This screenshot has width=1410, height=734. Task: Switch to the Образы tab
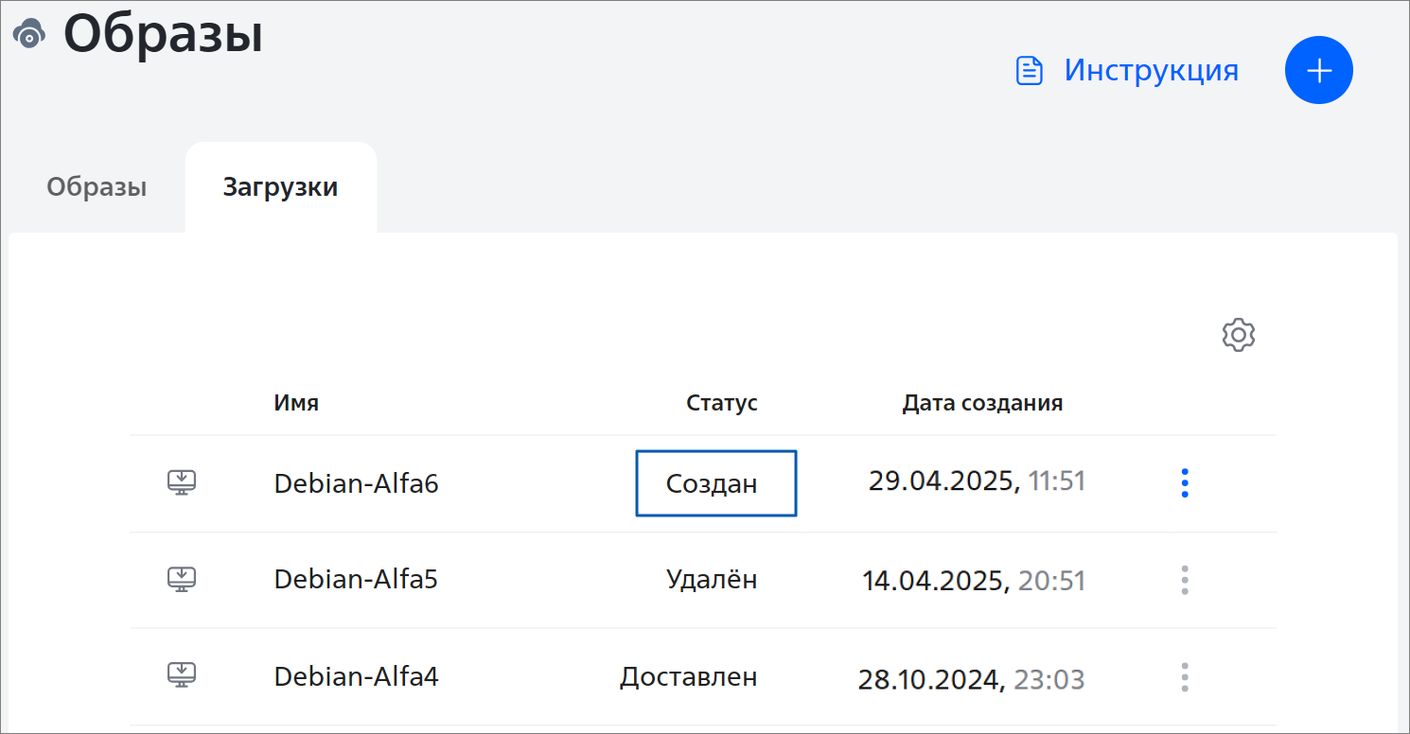pyautogui.click(x=97, y=186)
